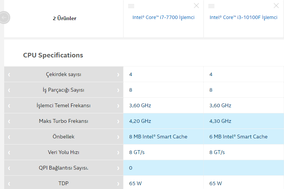Click right chevron on TDP row

pyautogui.click(x=118, y=184)
